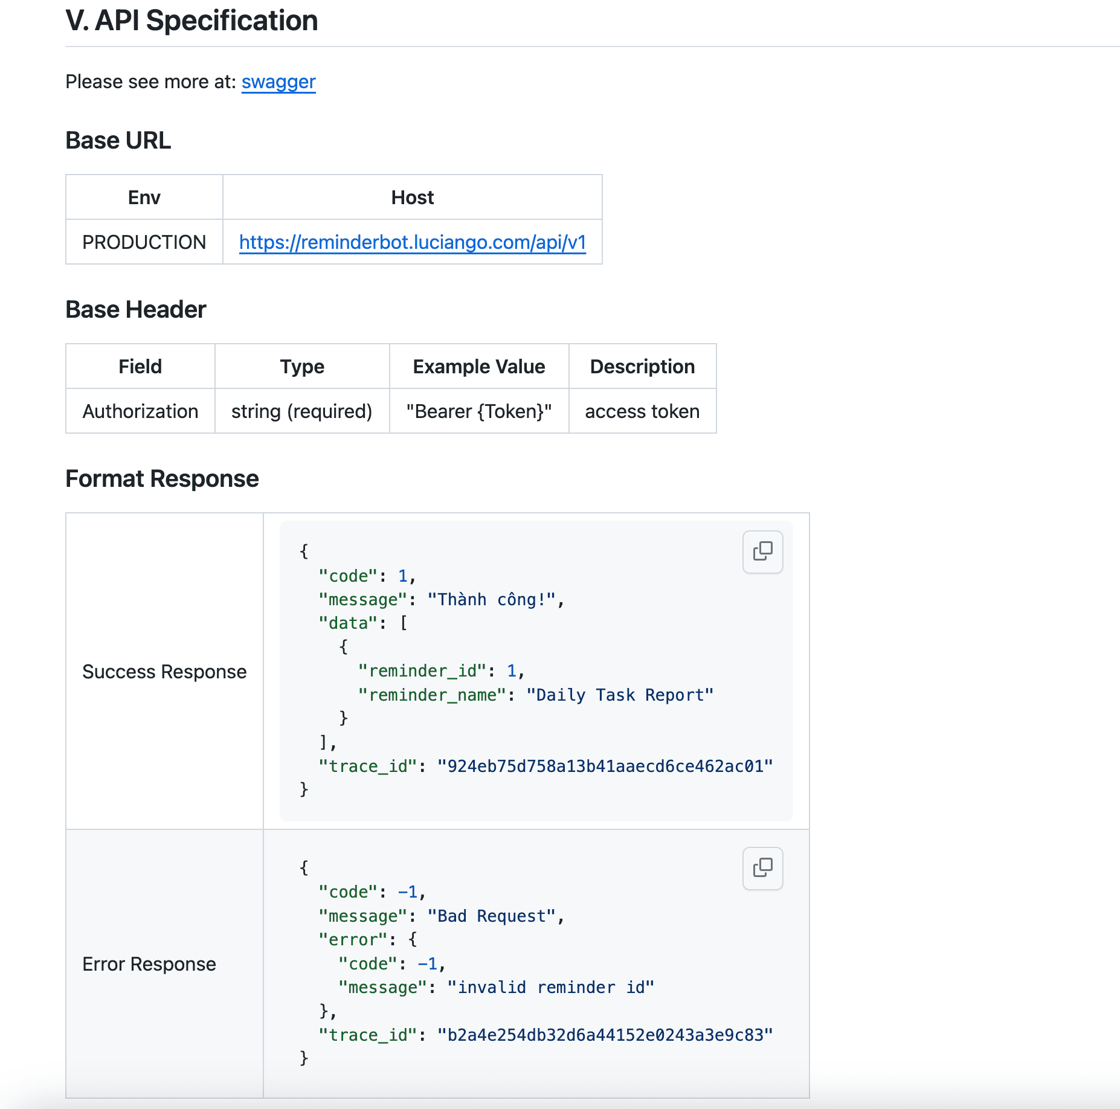Viewport: 1120px width, 1109px height.
Task: Click the '"Thành công!"' message value
Action: (x=492, y=600)
